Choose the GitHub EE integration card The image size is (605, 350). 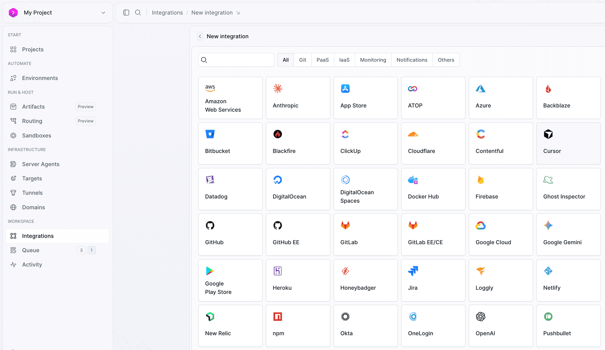click(298, 235)
